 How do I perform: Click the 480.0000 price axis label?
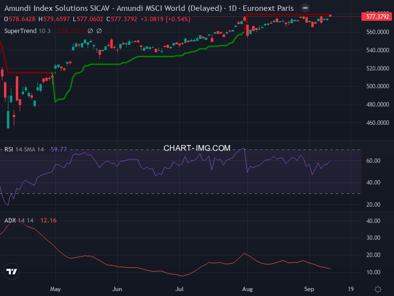(378, 105)
